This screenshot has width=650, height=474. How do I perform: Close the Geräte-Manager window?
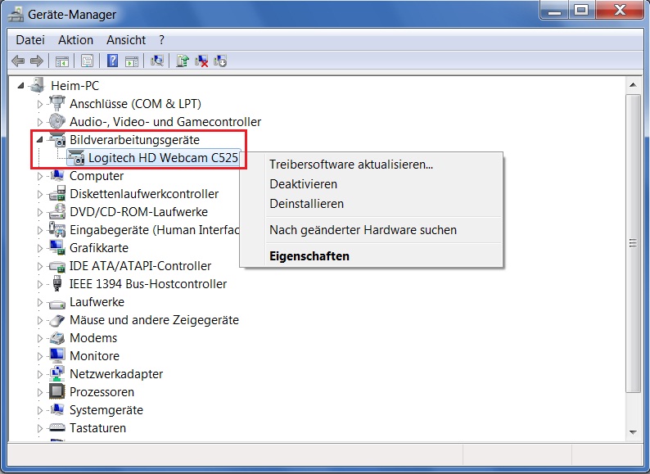[x=620, y=10]
